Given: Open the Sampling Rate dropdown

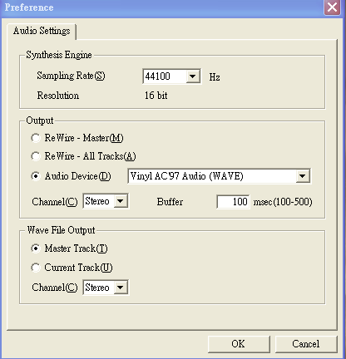Looking at the screenshot, I should pos(193,76).
